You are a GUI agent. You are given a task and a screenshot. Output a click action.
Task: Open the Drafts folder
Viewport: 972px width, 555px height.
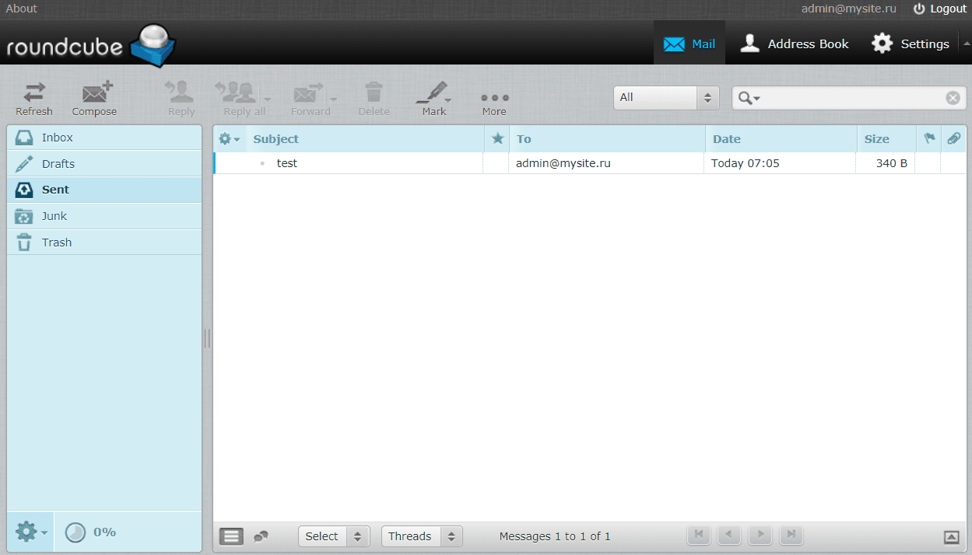tap(104, 164)
